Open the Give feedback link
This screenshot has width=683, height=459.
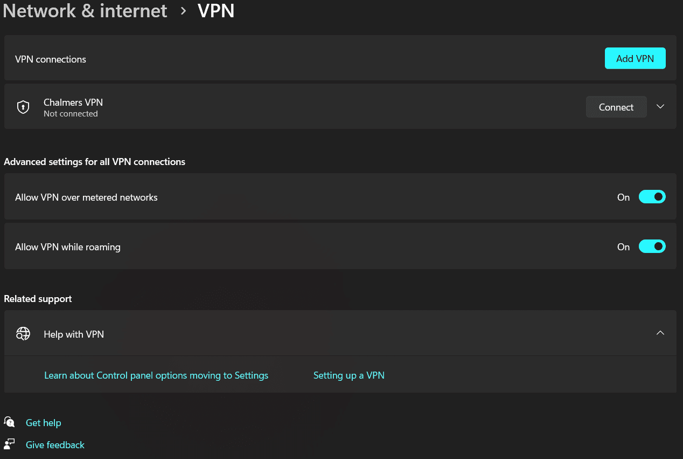click(55, 445)
